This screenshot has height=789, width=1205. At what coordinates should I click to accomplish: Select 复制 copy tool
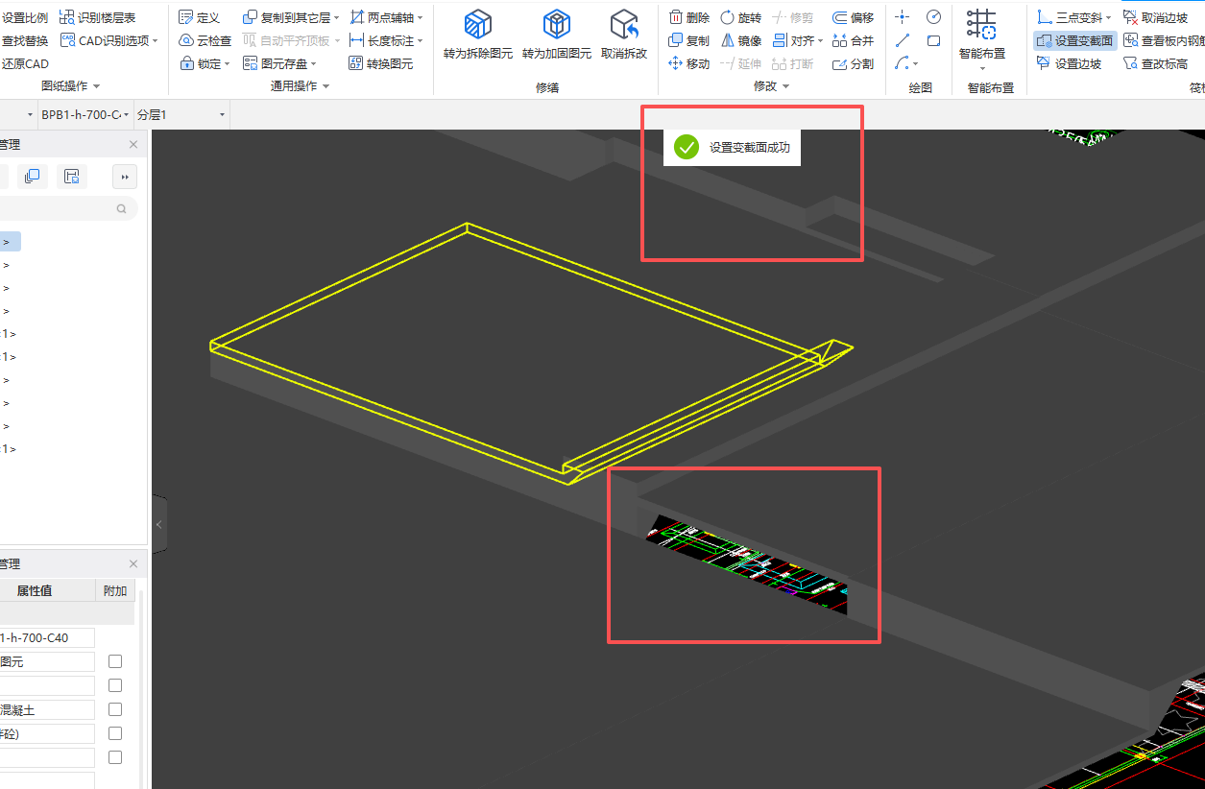coord(689,40)
